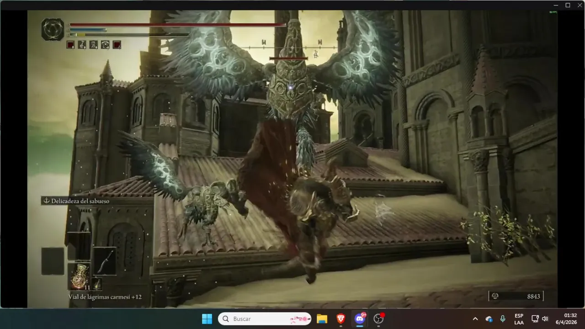The height and width of the screenshot is (329, 585).
Task: Minimize the game window
Action: [556, 5]
